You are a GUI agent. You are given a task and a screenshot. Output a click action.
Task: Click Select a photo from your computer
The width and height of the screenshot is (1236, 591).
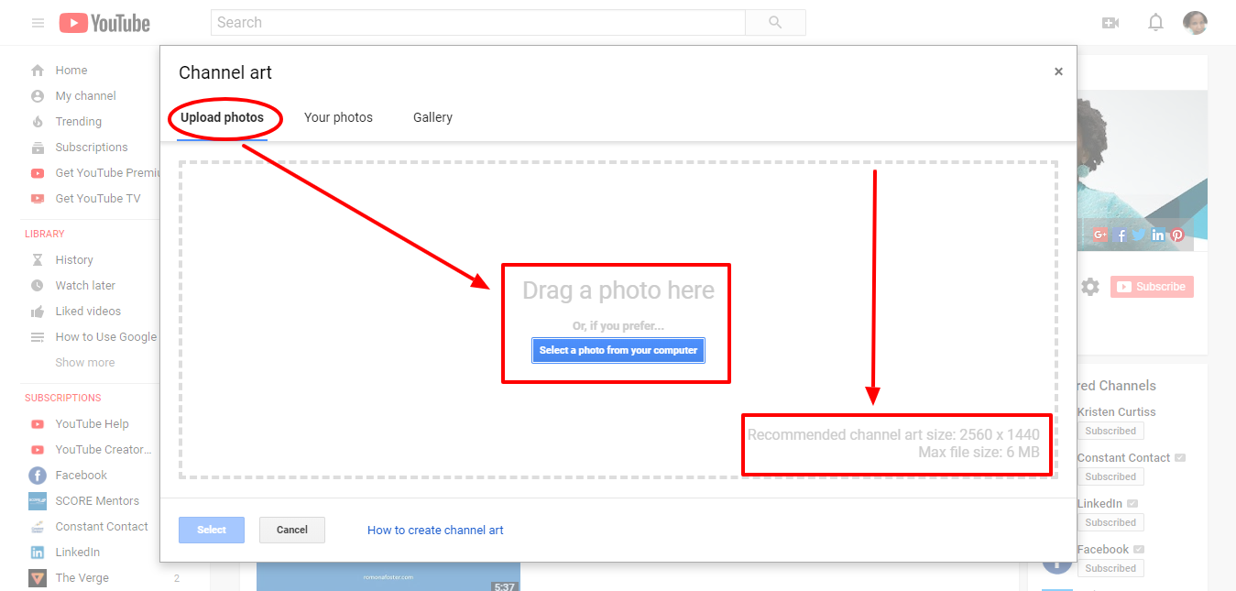618,350
